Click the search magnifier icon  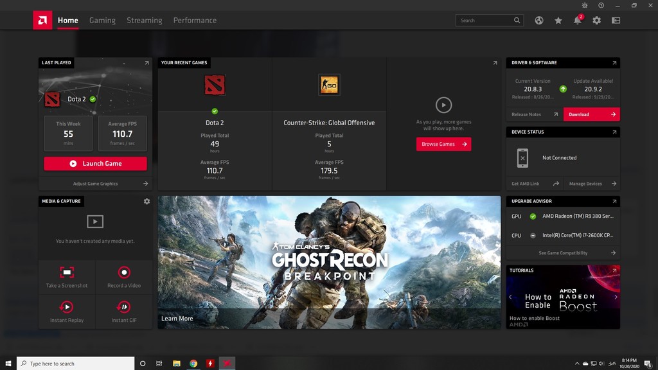point(517,20)
